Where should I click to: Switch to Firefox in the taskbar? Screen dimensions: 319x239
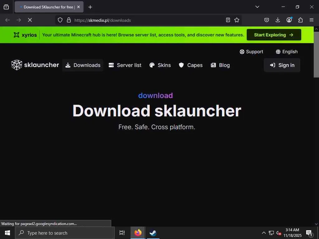[x=138, y=233]
